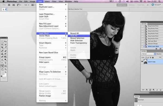163x106 pixels.
Task: Select the Crop tool in toolbox
Action: pyautogui.click(x=2, y=48)
